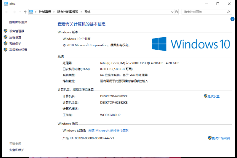
Task: Click the back navigation arrow
Action: pos(7,12)
